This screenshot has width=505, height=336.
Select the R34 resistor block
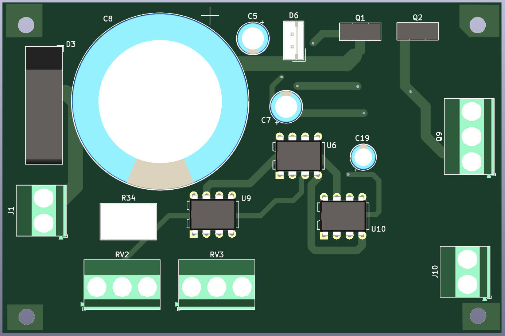point(128,222)
